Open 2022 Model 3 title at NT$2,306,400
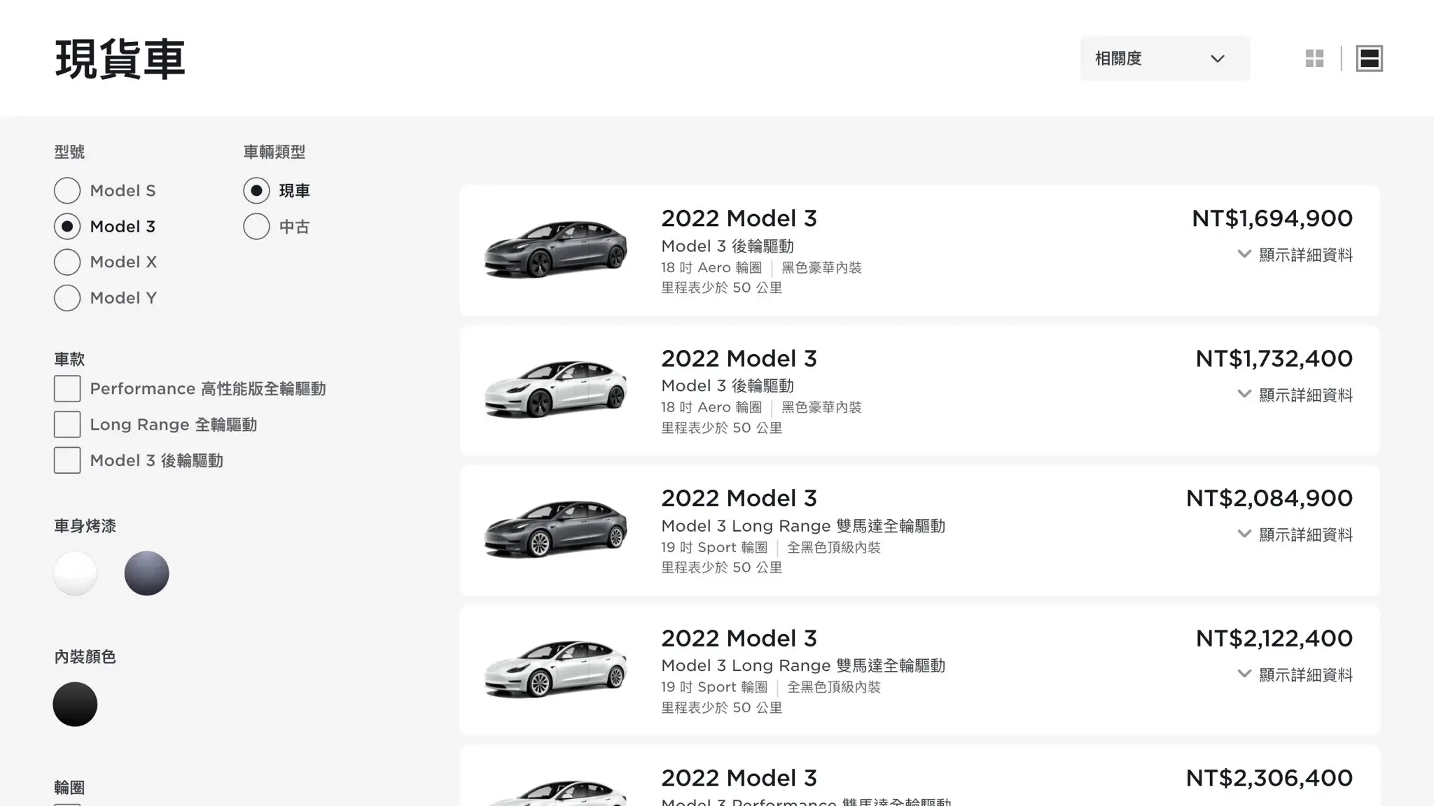The image size is (1434, 806). coord(739,778)
